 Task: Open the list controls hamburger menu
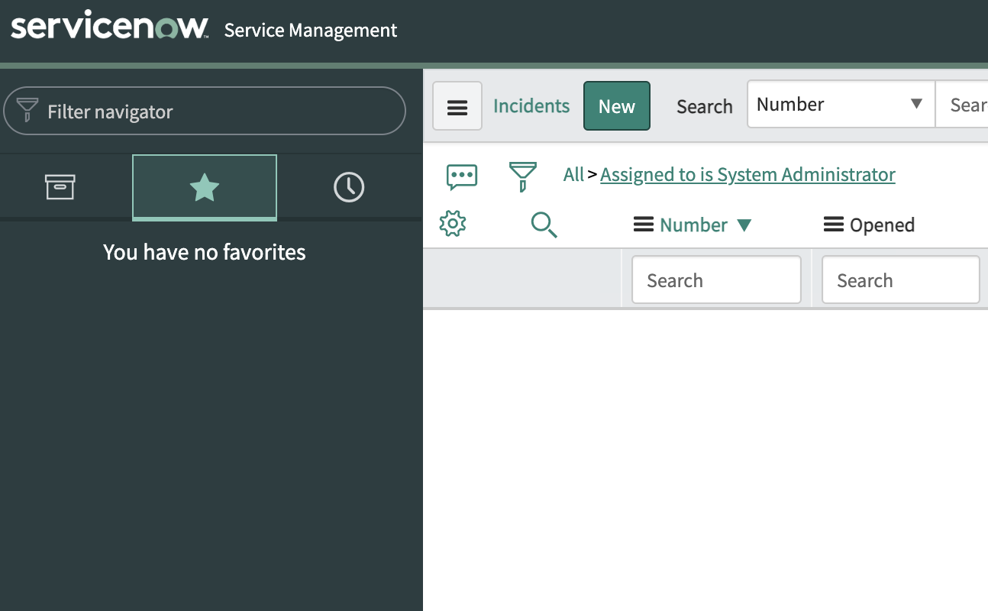(457, 106)
